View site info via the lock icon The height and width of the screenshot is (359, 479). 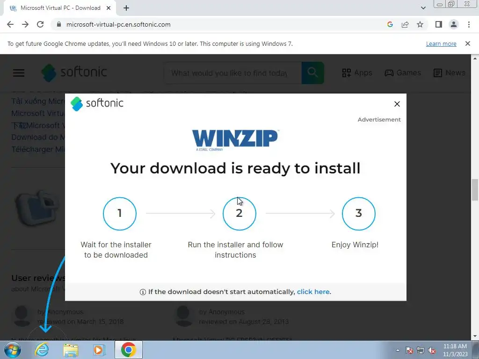pos(59,24)
